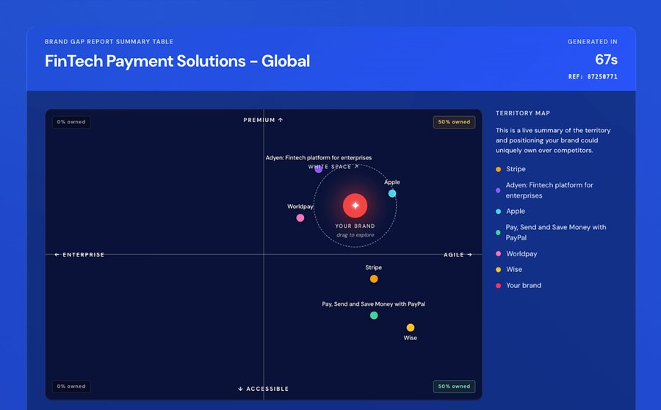The height and width of the screenshot is (410, 661).
Task: Click the red Your Brand marker
Action: click(355, 206)
